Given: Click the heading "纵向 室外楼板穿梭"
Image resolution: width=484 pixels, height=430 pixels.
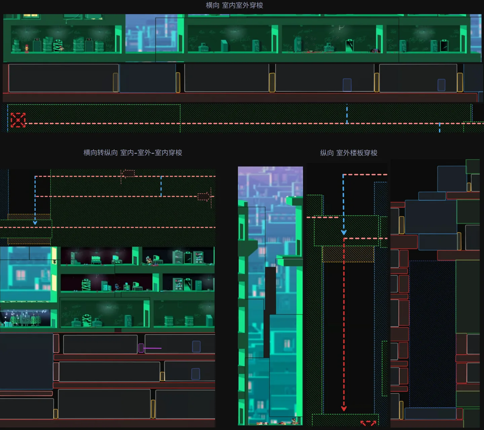Looking at the screenshot, I should coord(349,153).
